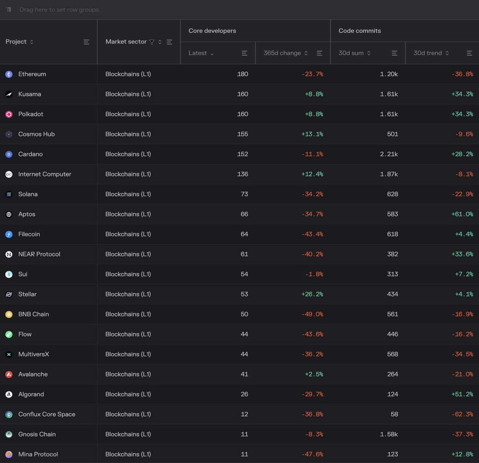Image resolution: width=479 pixels, height=463 pixels.
Task: Click the Solana logo icon
Action: point(9,194)
